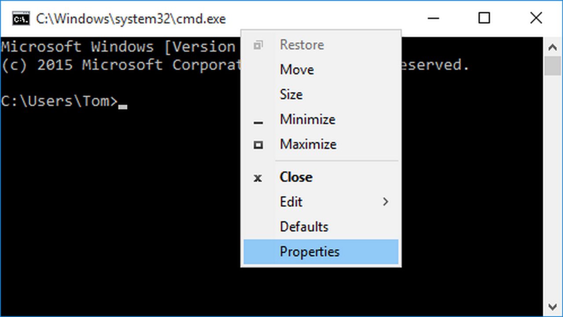The height and width of the screenshot is (317, 563).
Task: Click the square icon beside Maximize entry
Action: click(258, 145)
